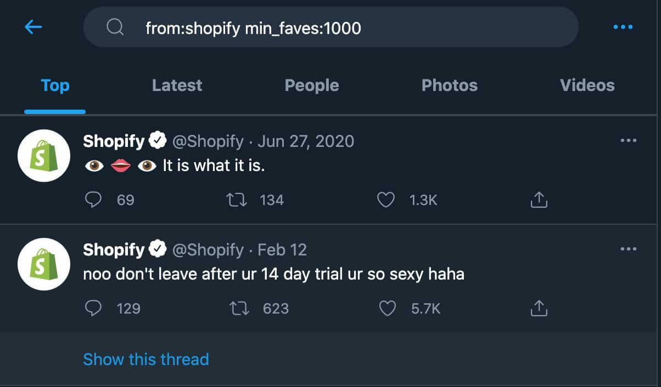Viewport: 661px width, 387px height.
Task: Switch to the People tab
Action: click(311, 86)
